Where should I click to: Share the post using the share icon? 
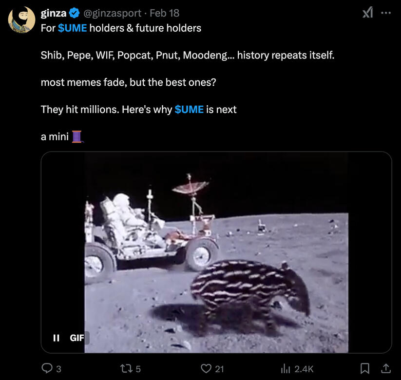pos(385,369)
